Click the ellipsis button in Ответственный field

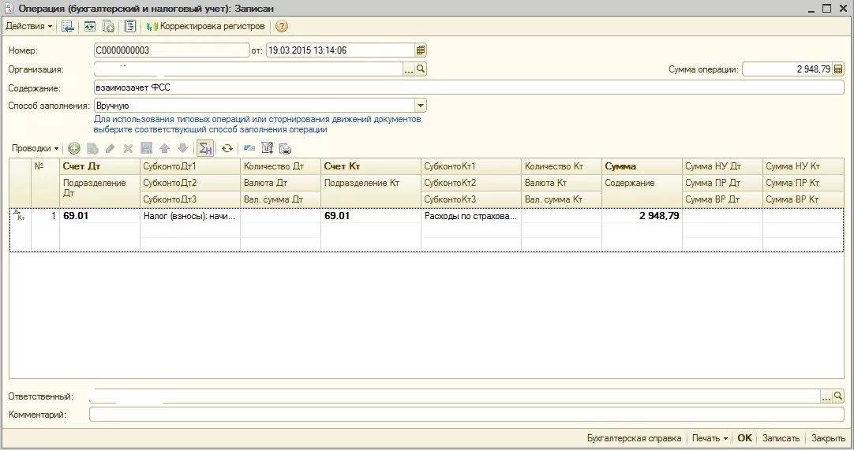pyautogui.click(x=826, y=396)
